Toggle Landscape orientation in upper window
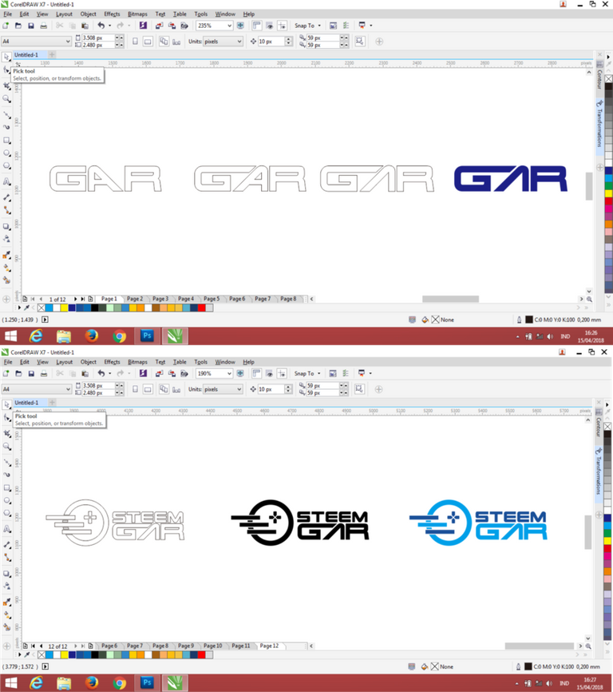 click(148, 42)
